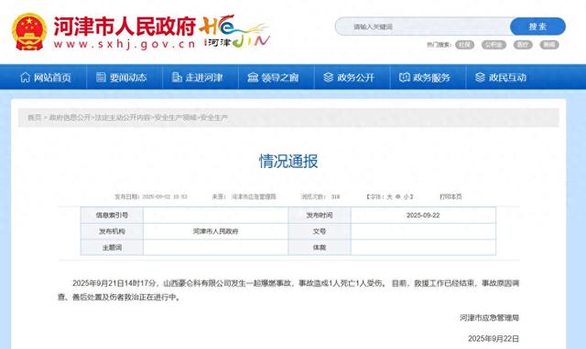Open the 政务公开 menu item
The height and width of the screenshot is (349, 586).
[355, 78]
